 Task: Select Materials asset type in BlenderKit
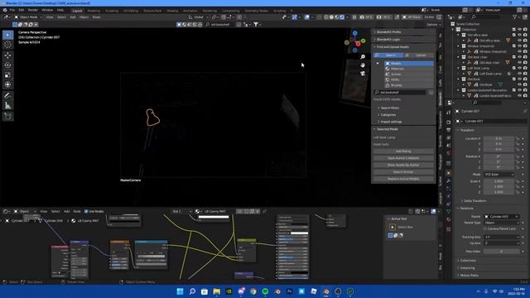pos(408,69)
